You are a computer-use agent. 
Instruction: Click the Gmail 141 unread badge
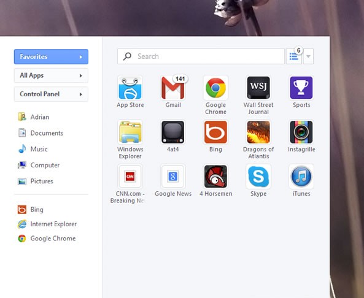pyautogui.click(x=180, y=79)
